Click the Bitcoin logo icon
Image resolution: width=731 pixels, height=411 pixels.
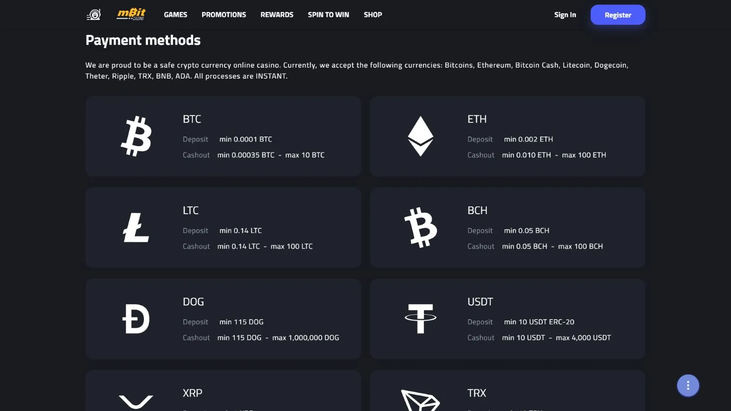(x=136, y=136)
